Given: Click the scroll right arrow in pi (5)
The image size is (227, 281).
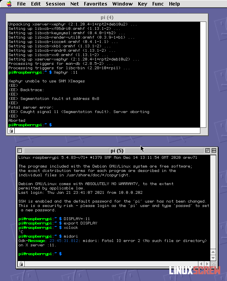Looking at the screenshot, I should coord(207,264).
